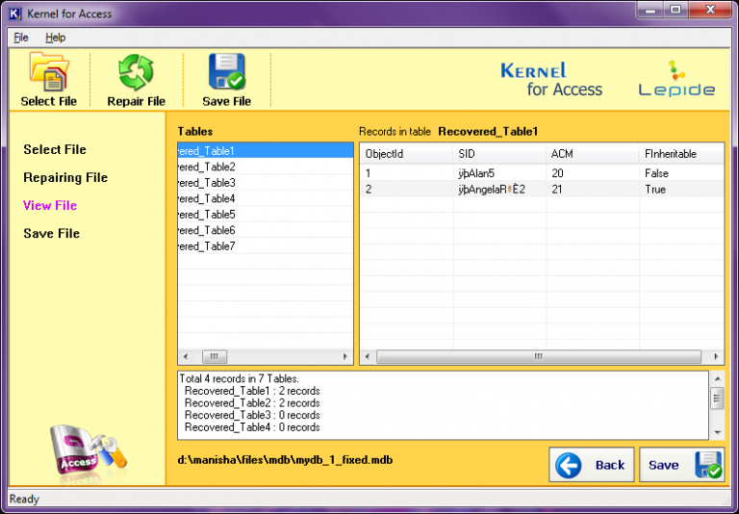
Task: Open the View File step in sidebar
Action: (50, 205)
